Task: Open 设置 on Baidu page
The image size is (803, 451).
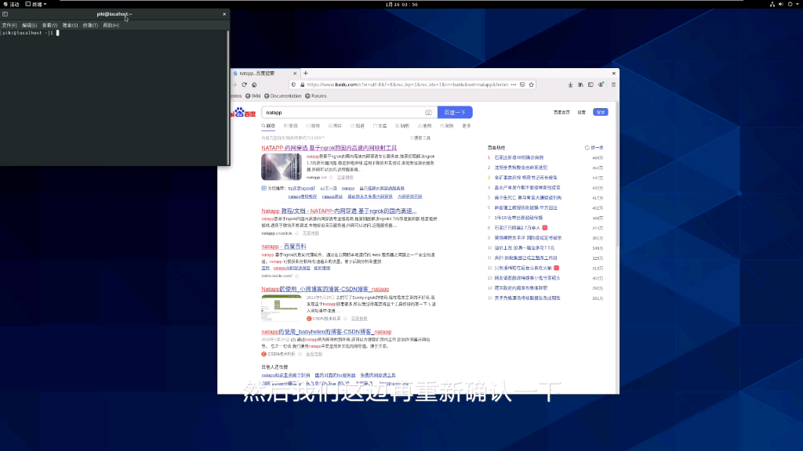Action: pyautogui.click(x=581, y=113)
